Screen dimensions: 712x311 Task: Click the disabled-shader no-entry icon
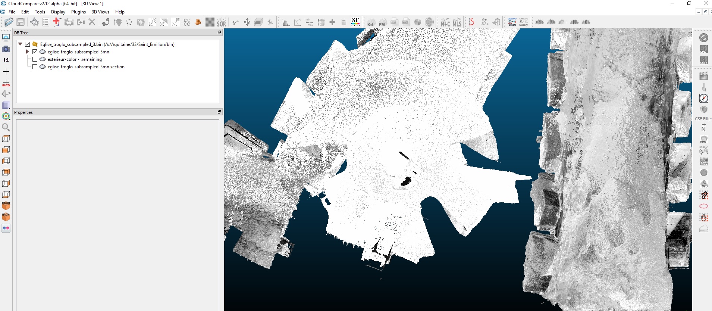(704, 38)
